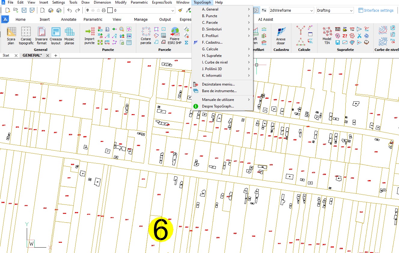Image resolution: width=399 pixels, height=253 pixels.
Task: Click the Model TIN icon
Action: [327, 36]
